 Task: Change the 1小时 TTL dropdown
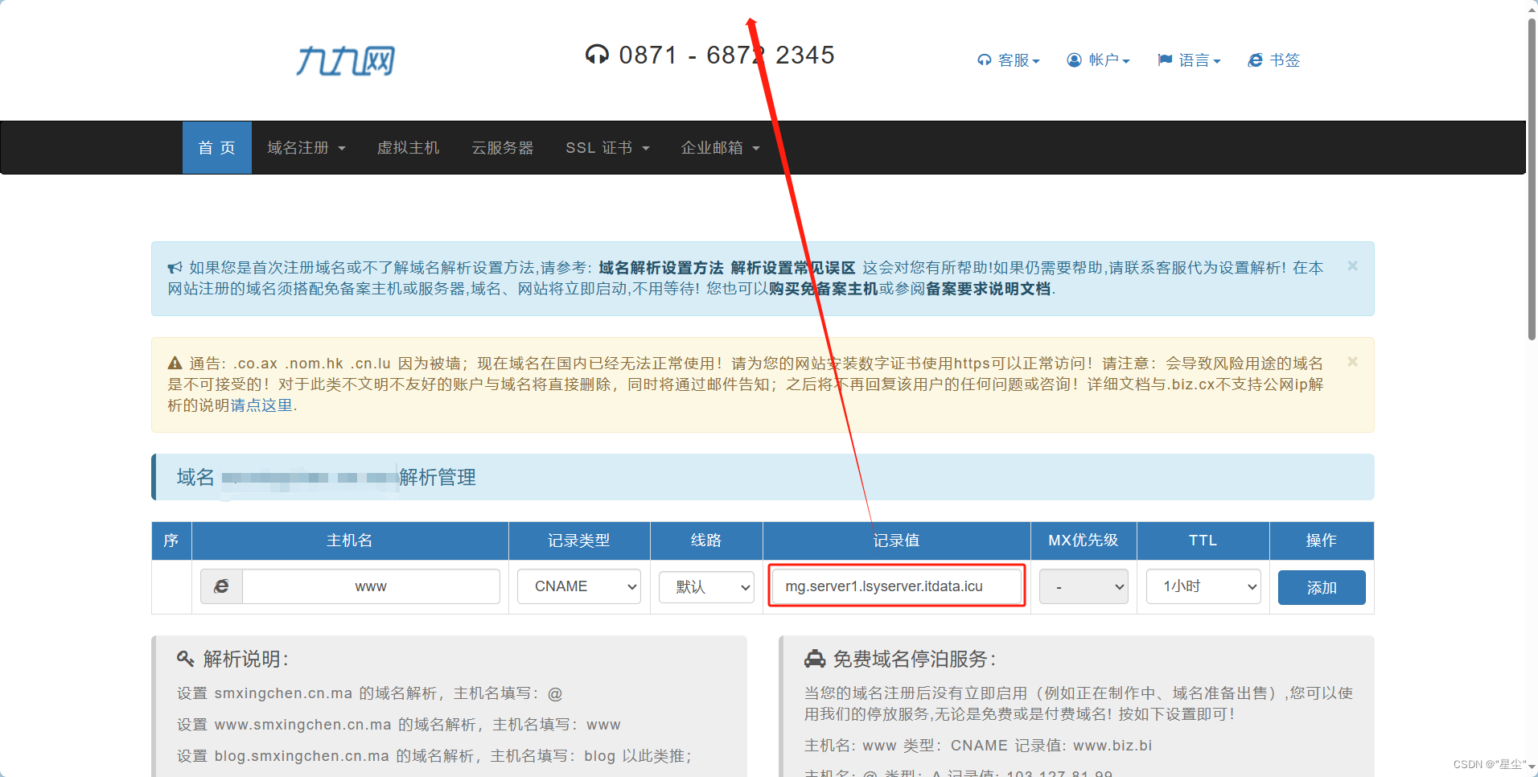[x=1203, y=587]
